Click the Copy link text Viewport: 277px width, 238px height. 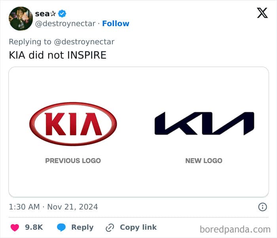click(x=138, y=227)
